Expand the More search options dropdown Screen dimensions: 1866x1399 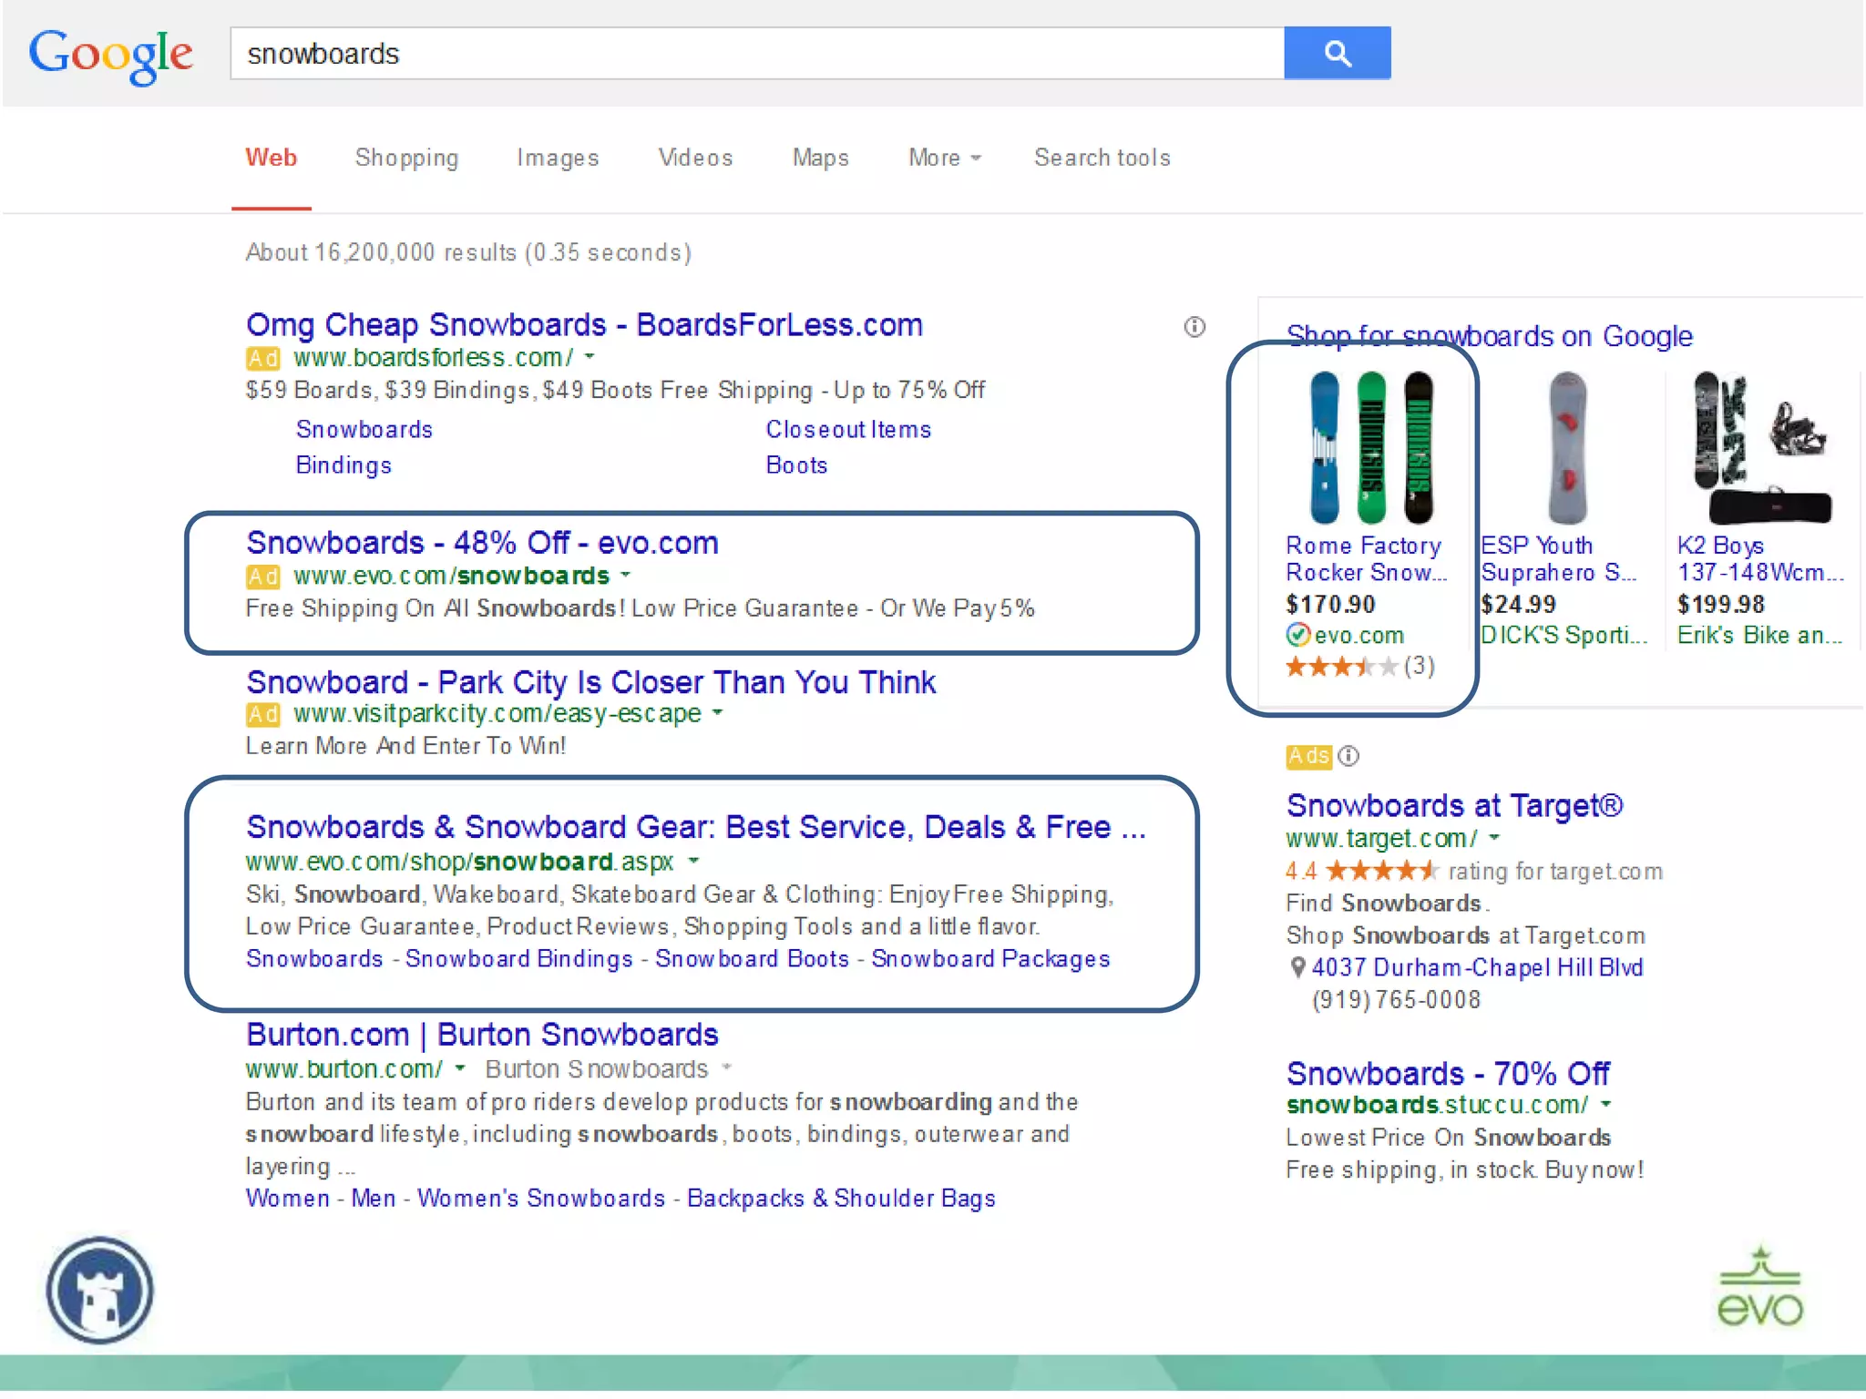[x=944, y=158]
